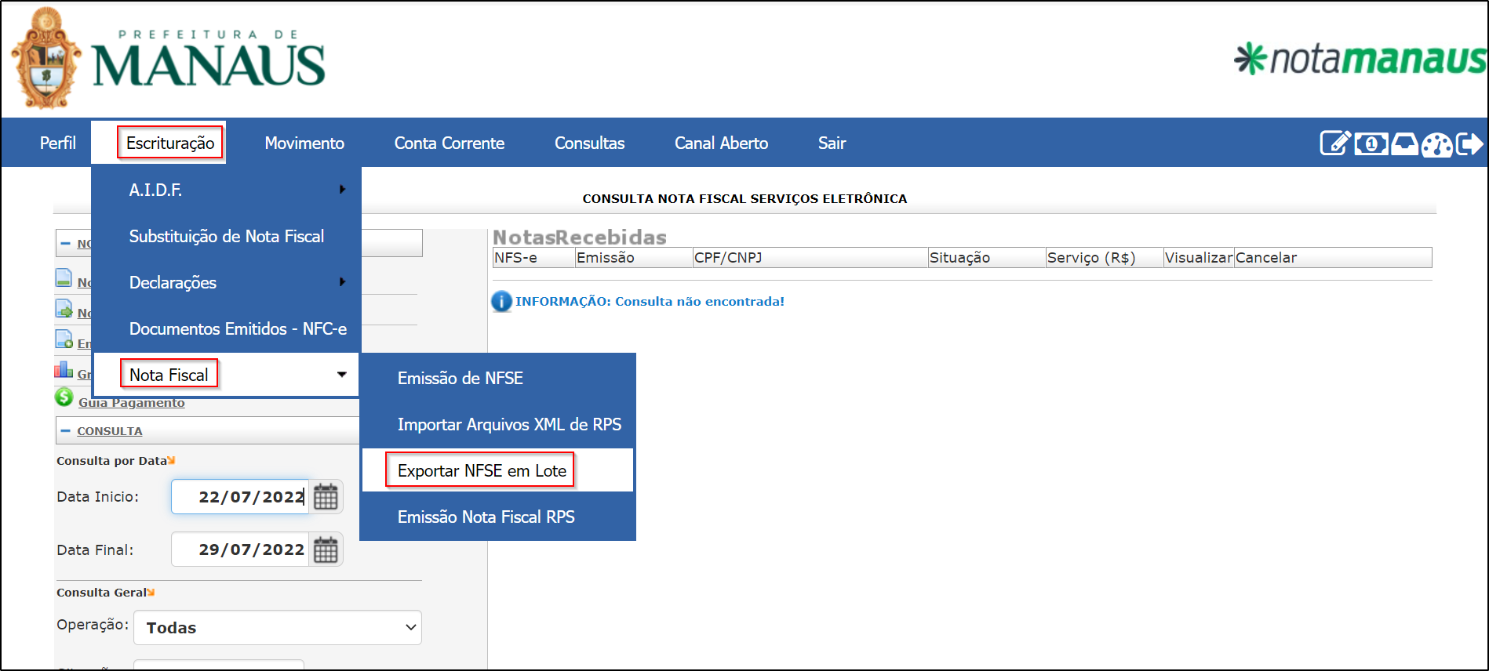
Task: Click the money bill icon in the navbar
Action: point(1371,143)
